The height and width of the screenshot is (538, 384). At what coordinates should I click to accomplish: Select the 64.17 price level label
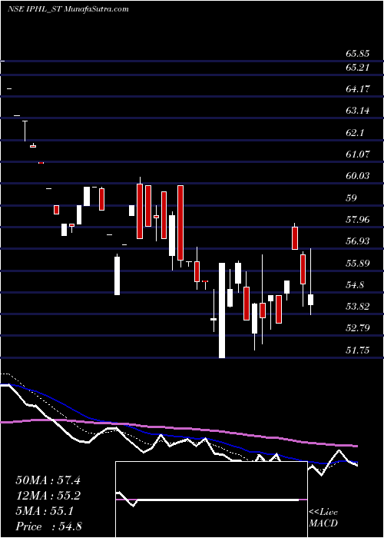tap(358, 89)
